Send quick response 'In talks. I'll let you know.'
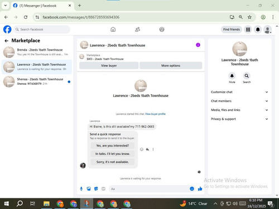Viewport: 279px width, 209px height. (x=113, y=154)
